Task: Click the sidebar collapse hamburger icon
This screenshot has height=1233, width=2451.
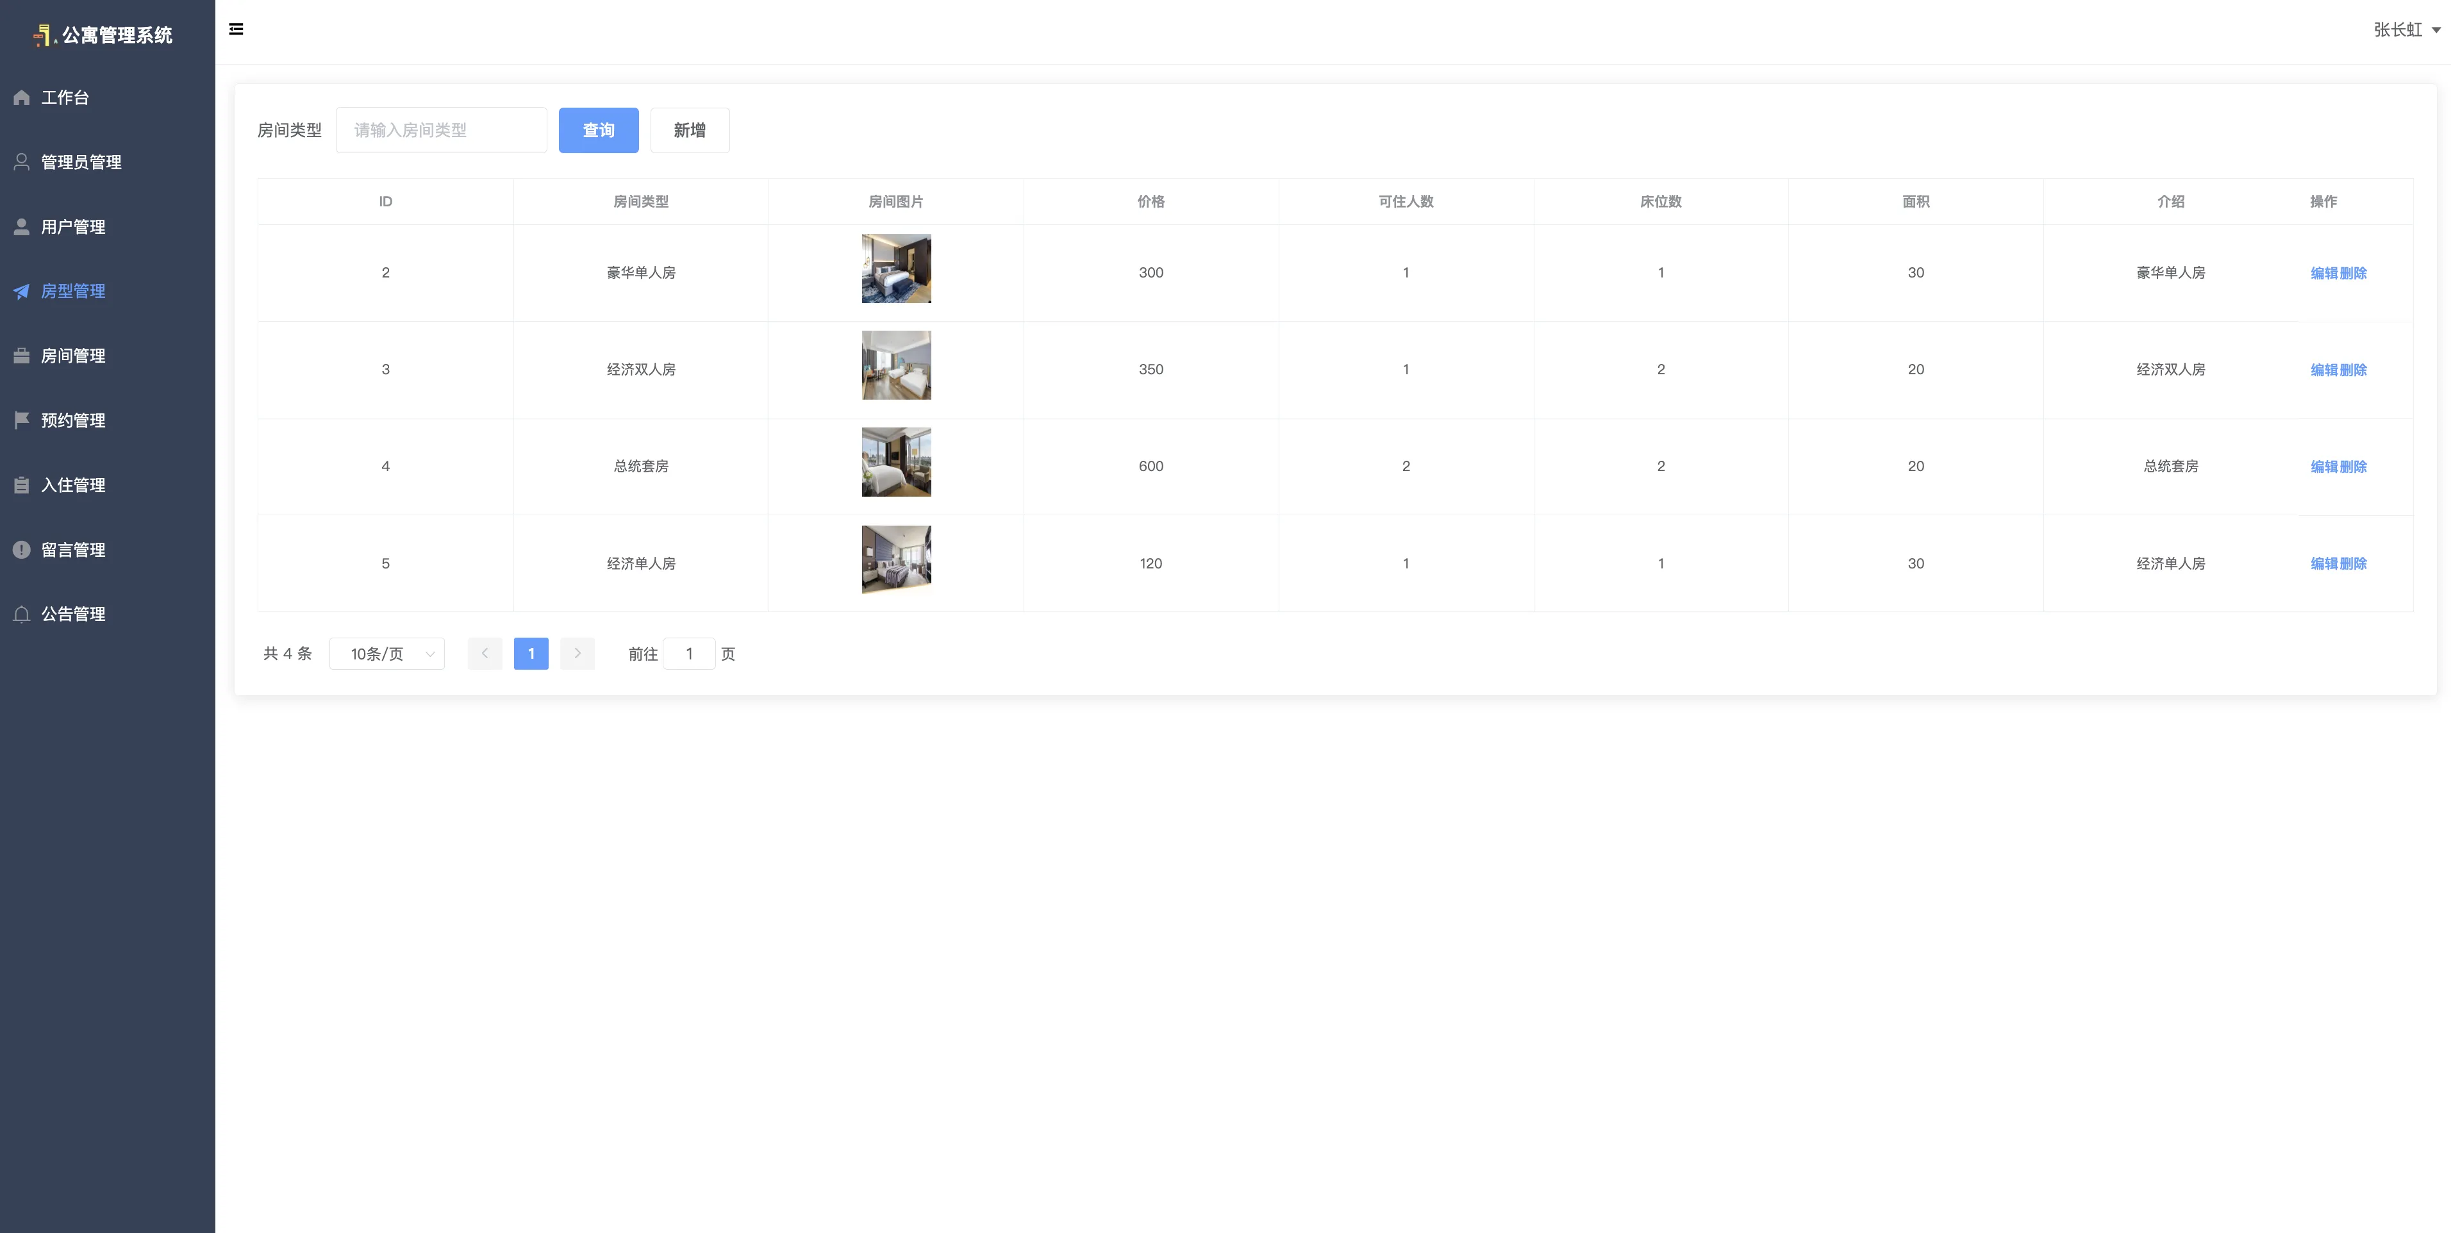Action: [236, 29]
